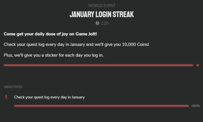Viewport: 203px width, 122px height.
Task: Click the "100%" completion label
Action: pos(195,106)
